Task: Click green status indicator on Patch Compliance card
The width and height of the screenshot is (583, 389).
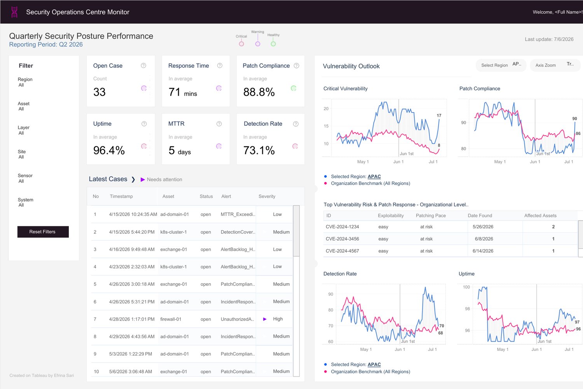Action: click(293, 88)
